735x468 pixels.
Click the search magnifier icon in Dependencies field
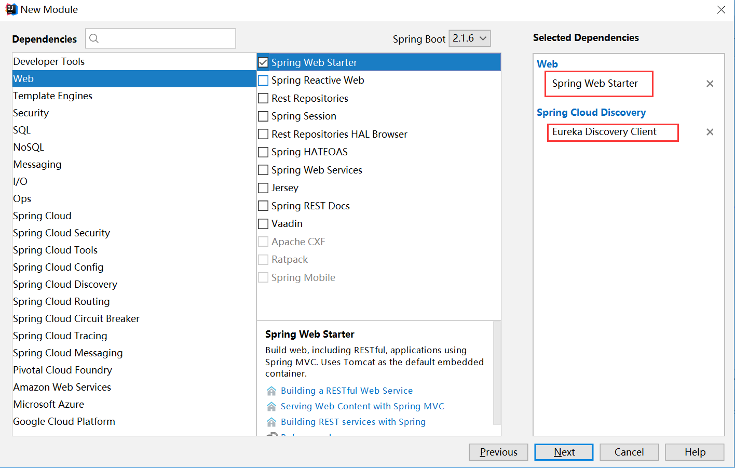94,38
